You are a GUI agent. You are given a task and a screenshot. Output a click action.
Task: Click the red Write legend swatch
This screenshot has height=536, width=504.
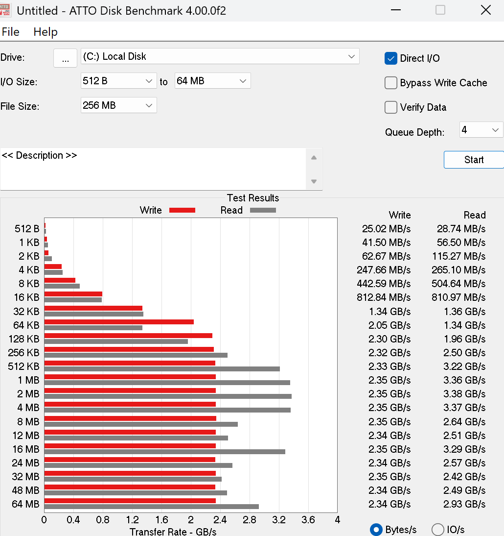[x=182, y=210]
